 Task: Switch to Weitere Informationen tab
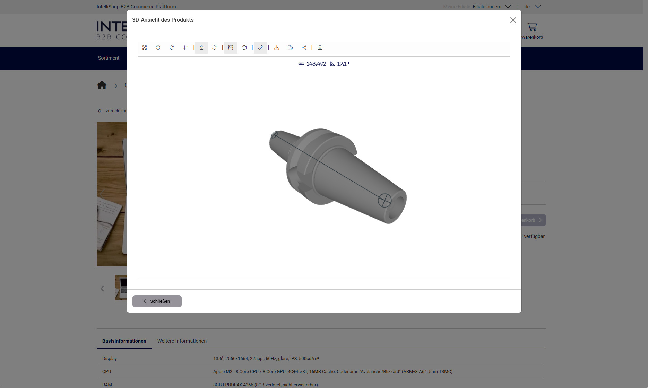click(x=182, y=341)
